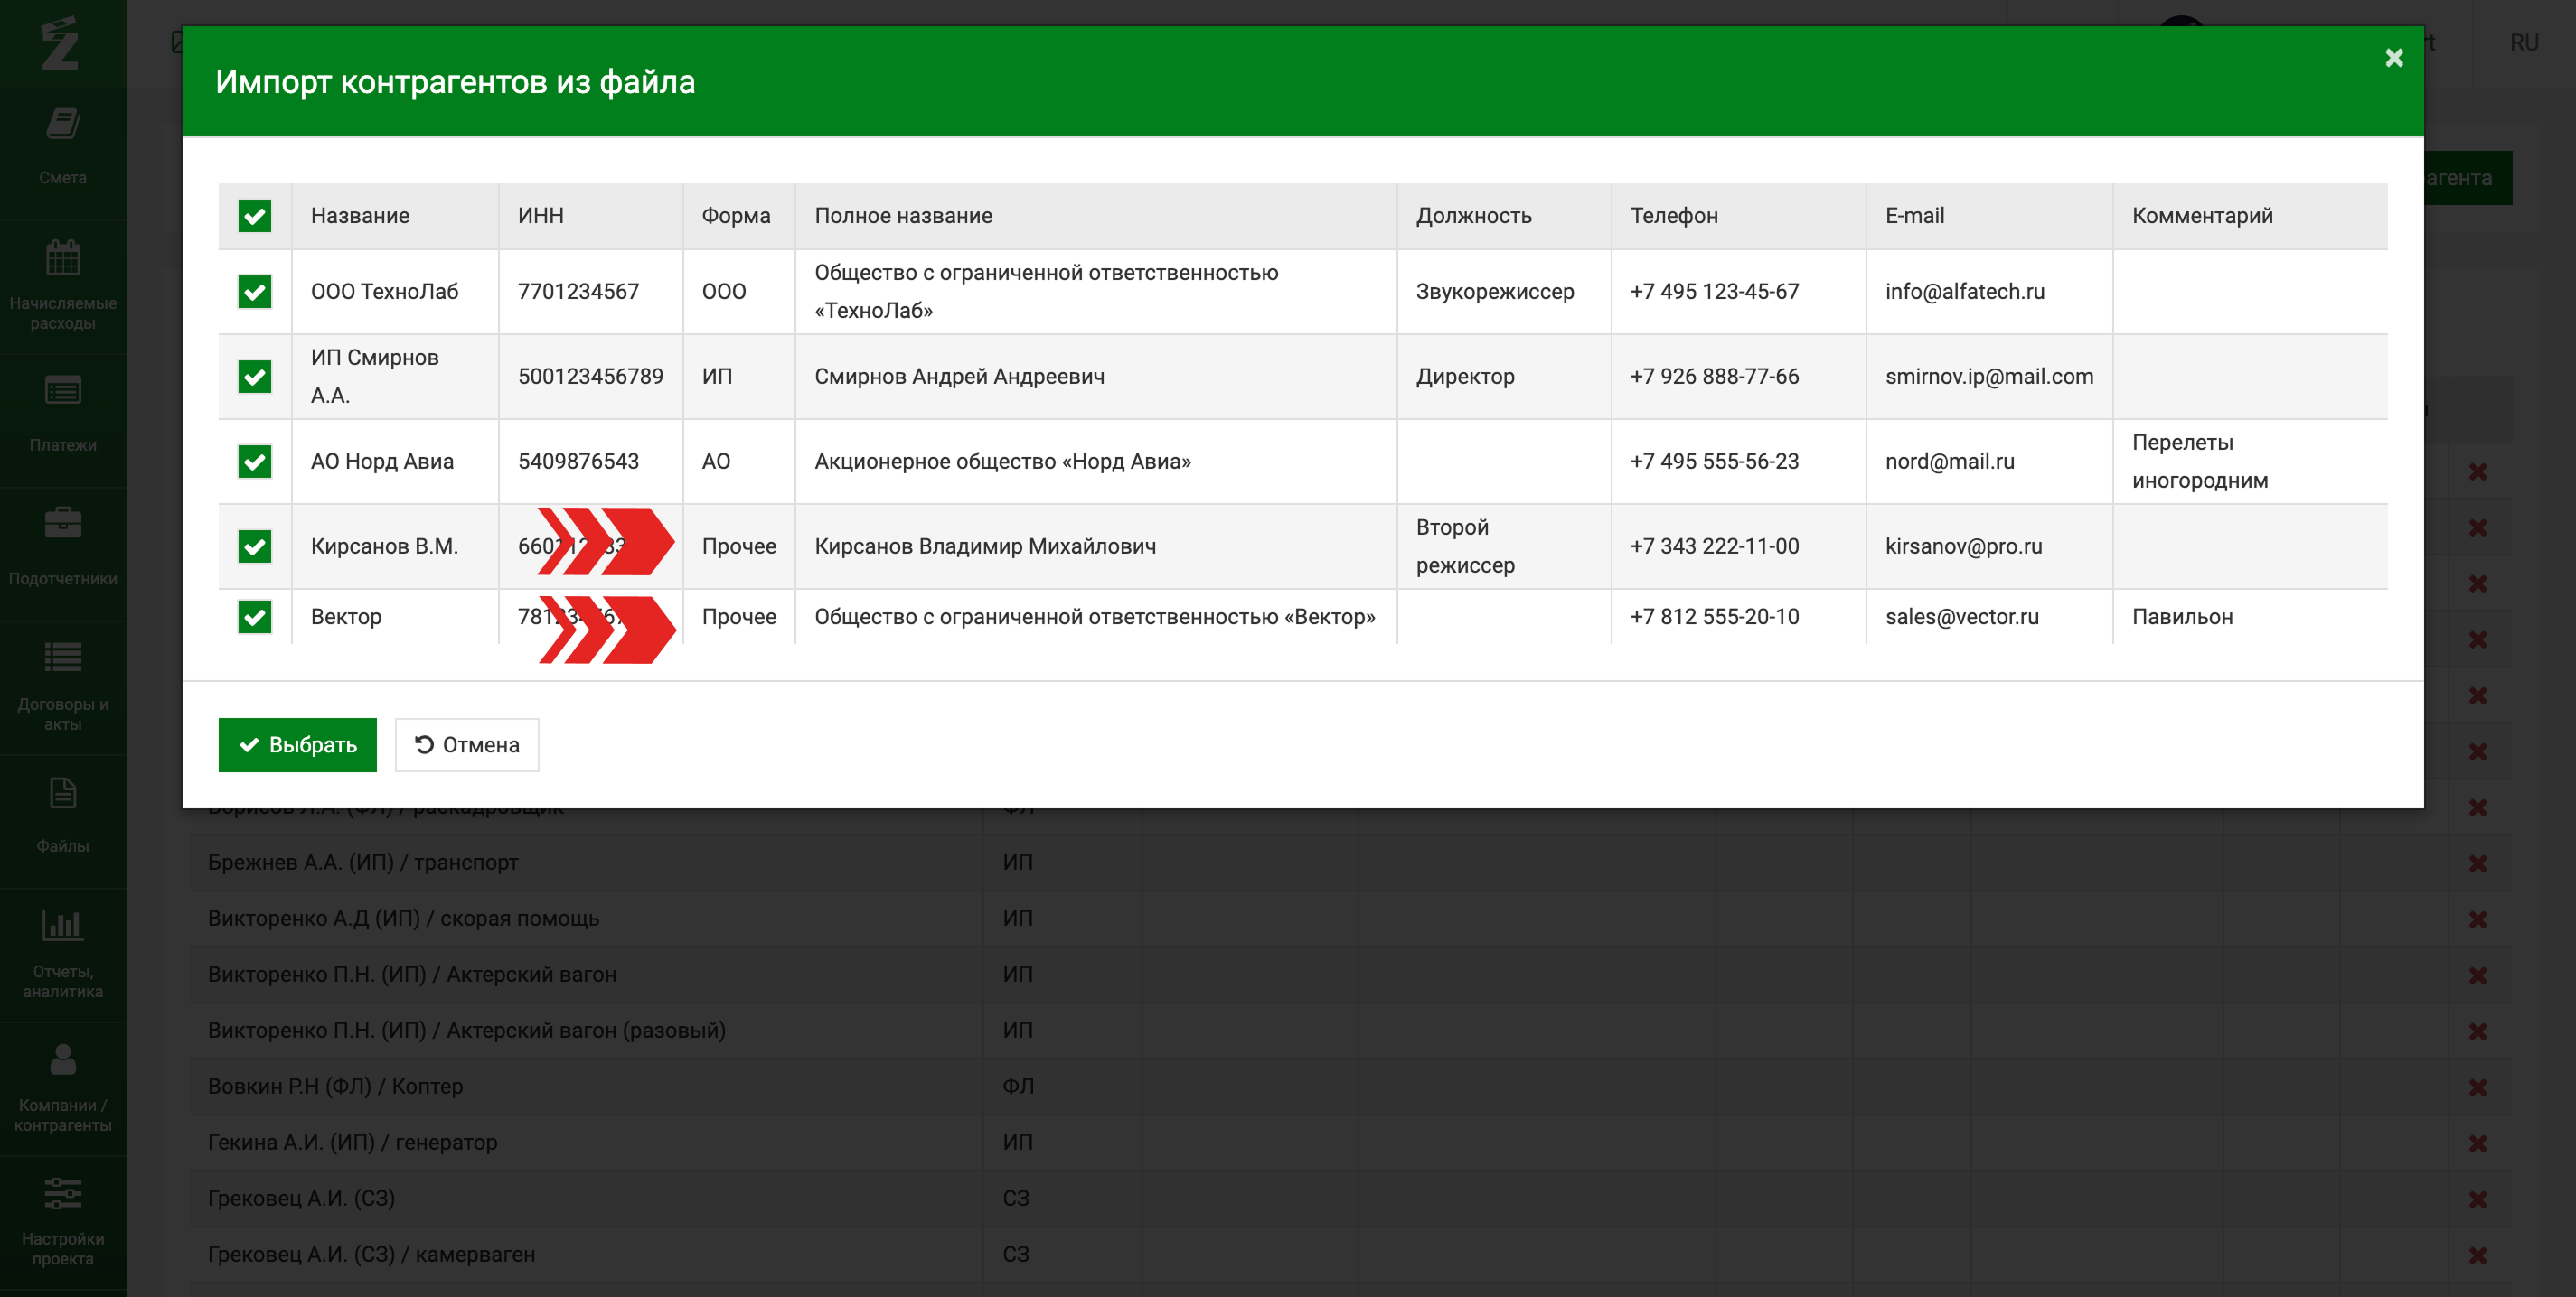Click full name Акционерное общество «Норд Авиа»
2576x1297 pixels.
point(1002,462)
